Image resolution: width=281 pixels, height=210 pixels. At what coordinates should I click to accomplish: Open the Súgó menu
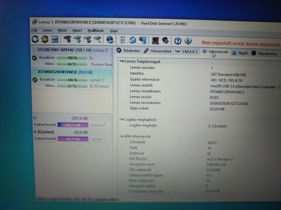[114, 31]
